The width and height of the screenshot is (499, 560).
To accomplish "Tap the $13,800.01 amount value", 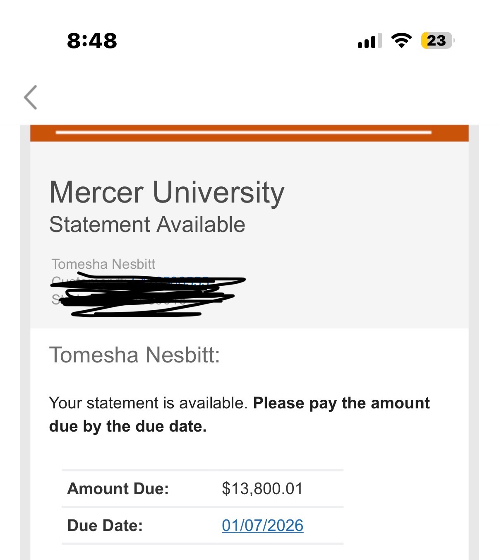I will (x=262, y=489).
